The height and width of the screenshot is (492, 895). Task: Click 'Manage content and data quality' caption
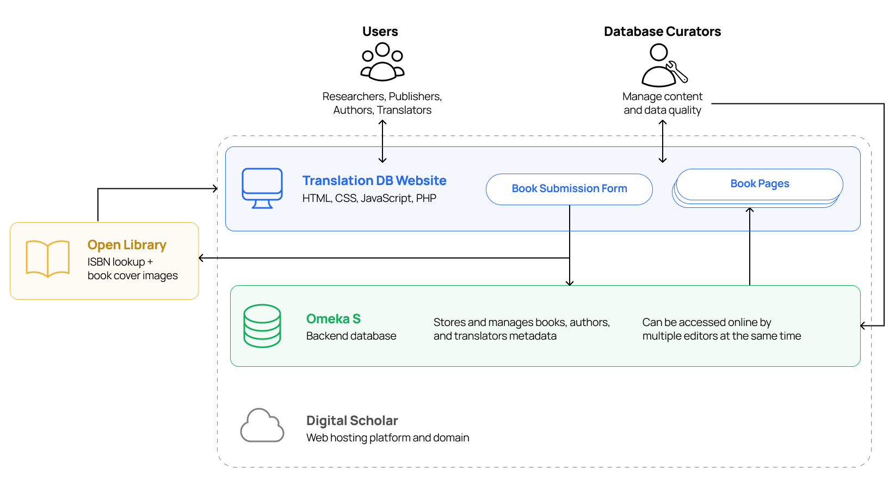coord(663,103)
